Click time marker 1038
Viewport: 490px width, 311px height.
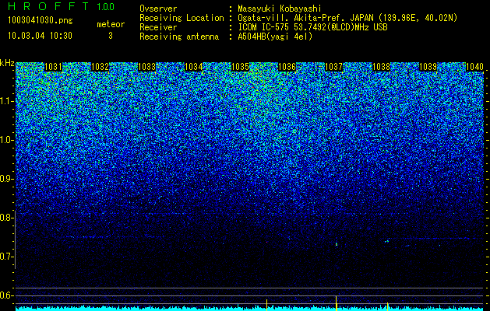point(381,67)
